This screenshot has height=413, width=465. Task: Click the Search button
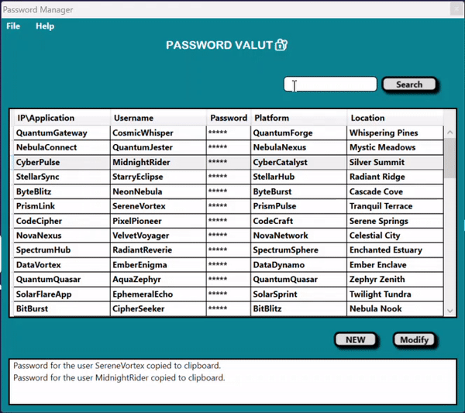409,84
